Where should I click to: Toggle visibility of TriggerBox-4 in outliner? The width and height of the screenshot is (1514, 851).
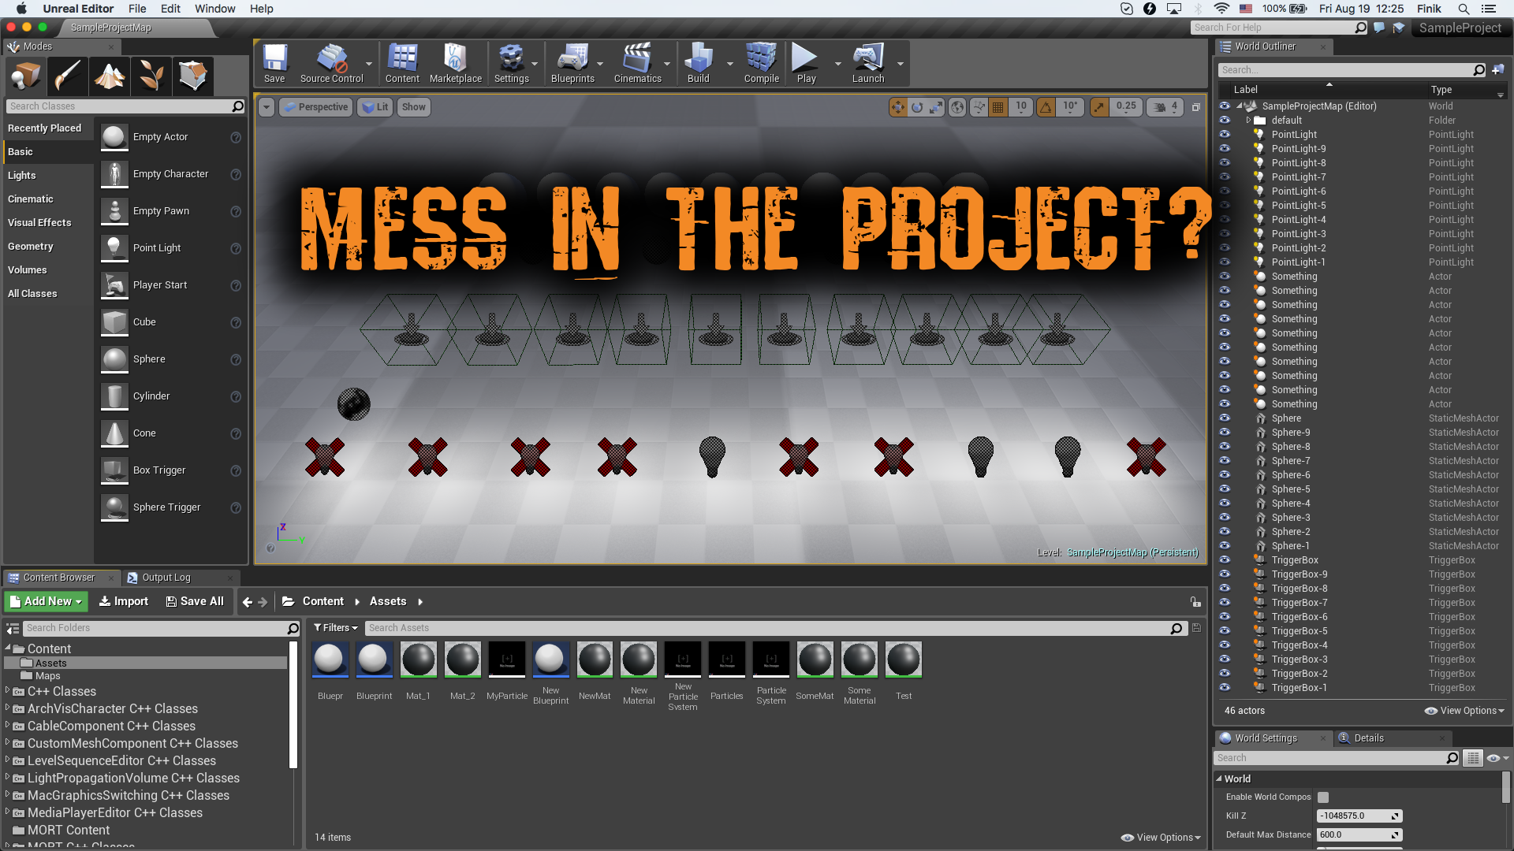click(x=1225, y=645)
